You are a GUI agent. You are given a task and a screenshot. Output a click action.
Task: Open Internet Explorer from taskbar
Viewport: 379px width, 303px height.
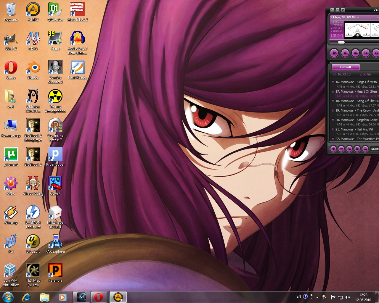[x=26, y=297]
